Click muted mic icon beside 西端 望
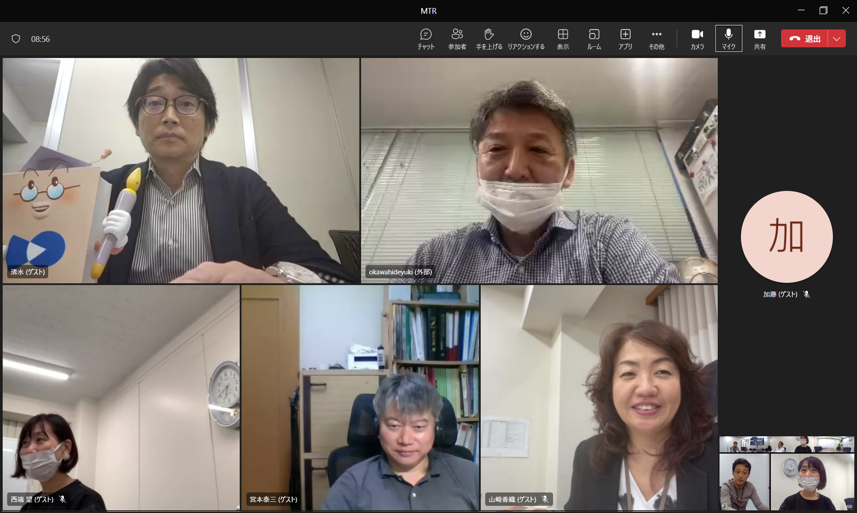857x513 pixels. pyautogui.click(x=62, y=499)
